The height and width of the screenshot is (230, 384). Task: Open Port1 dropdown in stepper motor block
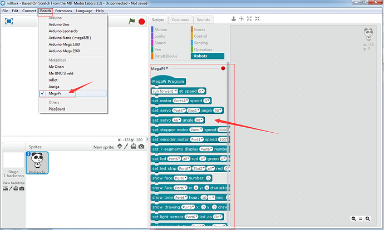click(x=196, y=130)
